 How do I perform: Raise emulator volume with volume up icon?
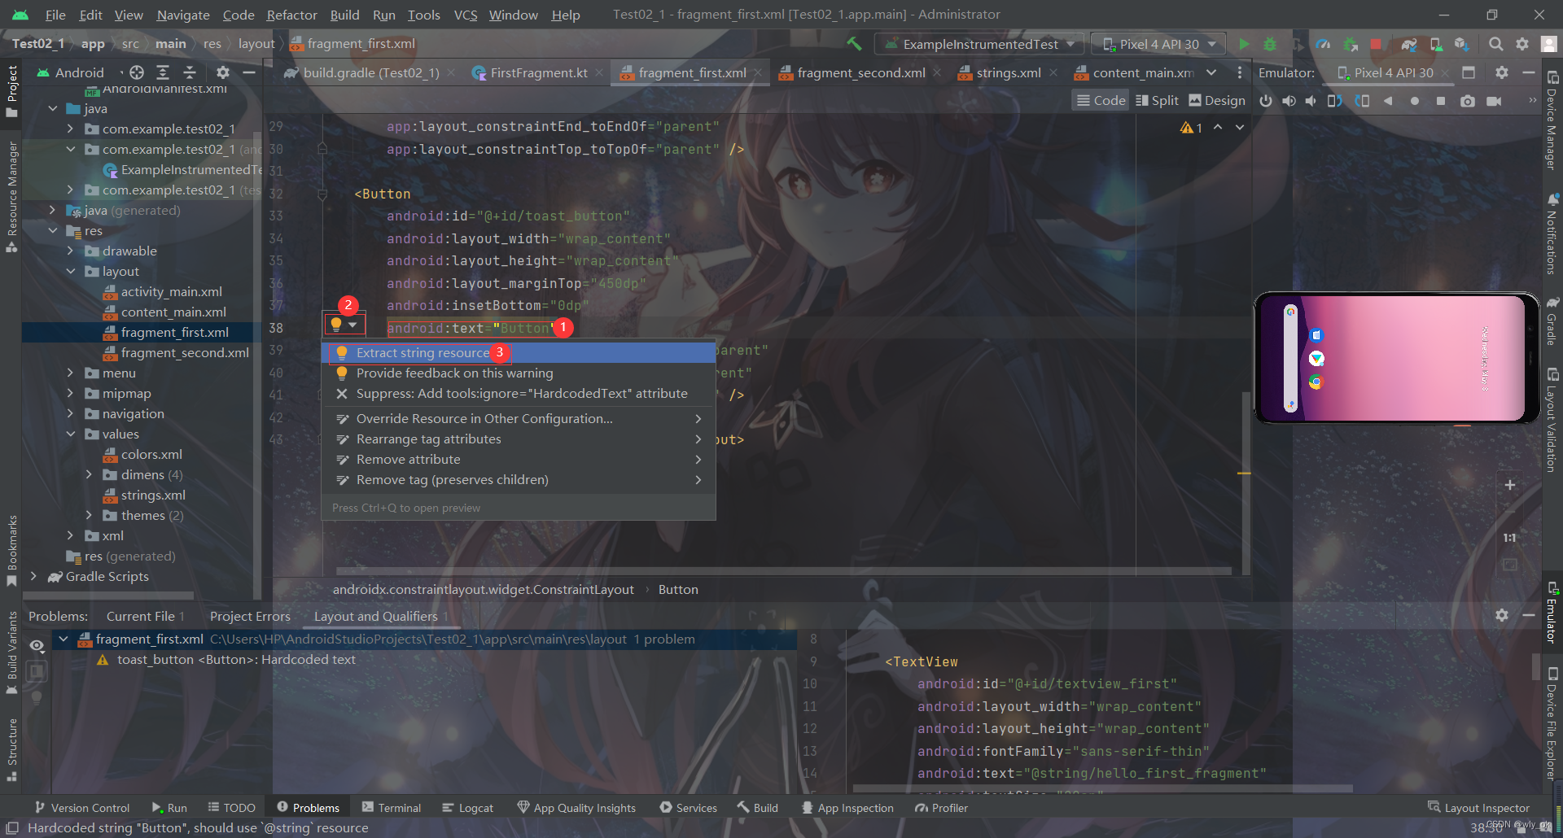click(x=1289, y=101)
